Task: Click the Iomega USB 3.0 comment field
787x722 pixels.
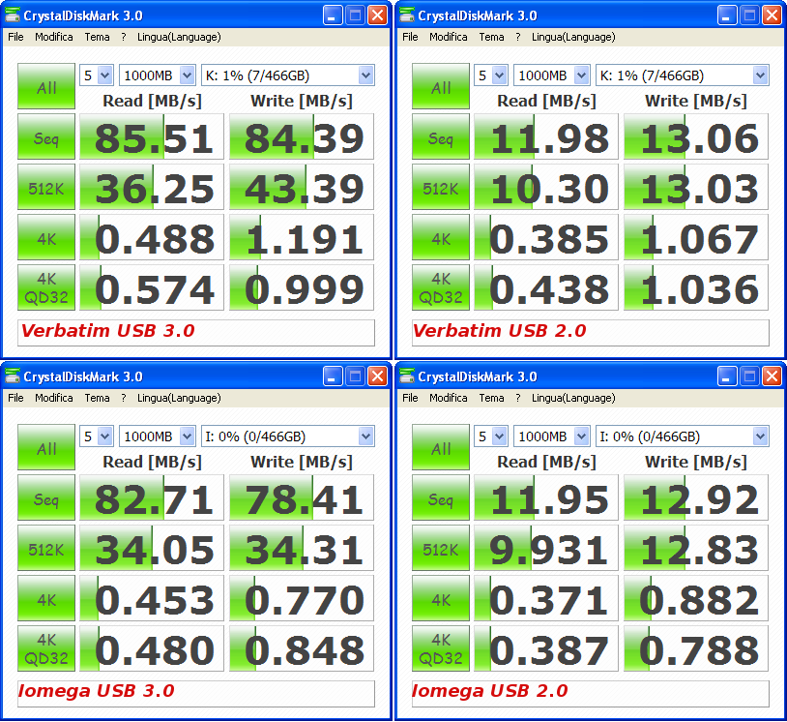Action: [196, 693]
